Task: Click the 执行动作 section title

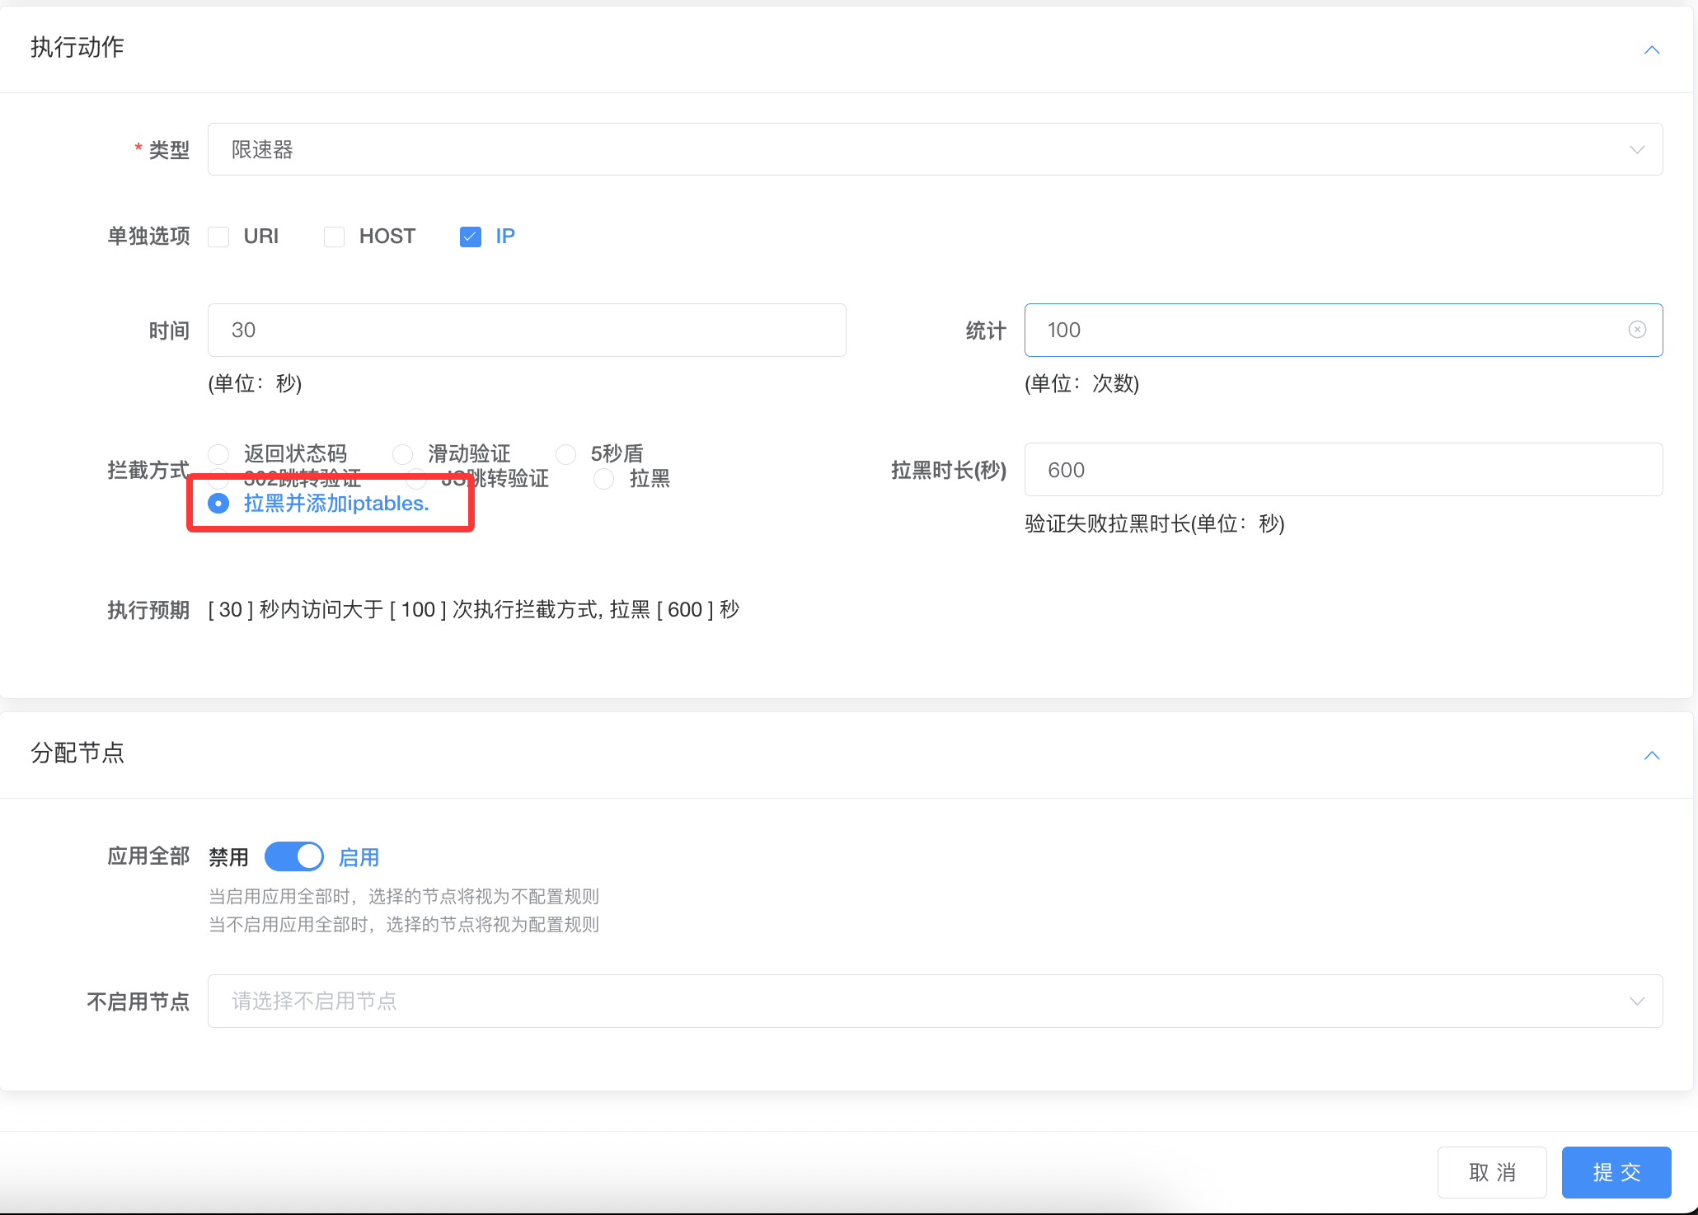Action: tap(77, 47)
